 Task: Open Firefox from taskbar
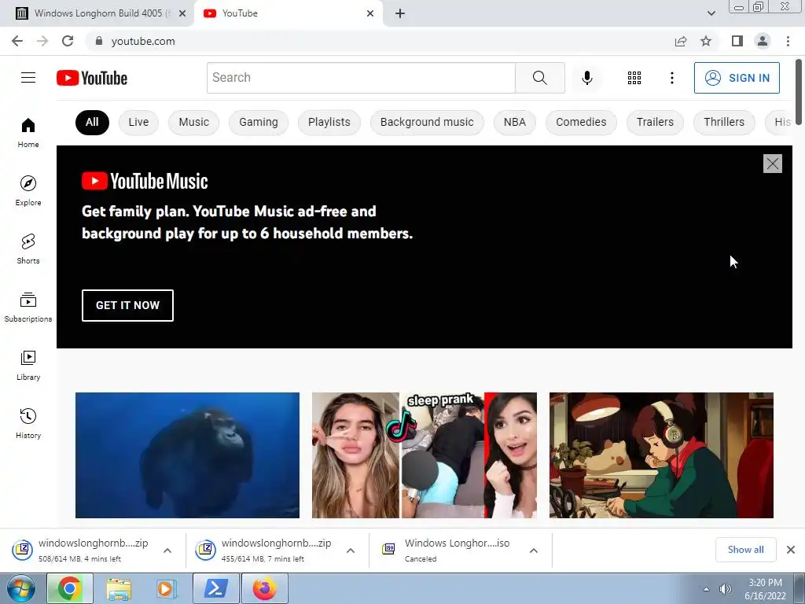265,588
